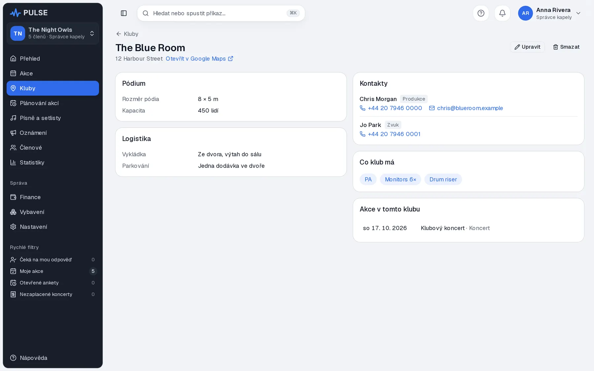The width and height of the screenshot is (594, 371).
Task: Open Finance section
Action: pyautogui.click(x=53, y=197)
